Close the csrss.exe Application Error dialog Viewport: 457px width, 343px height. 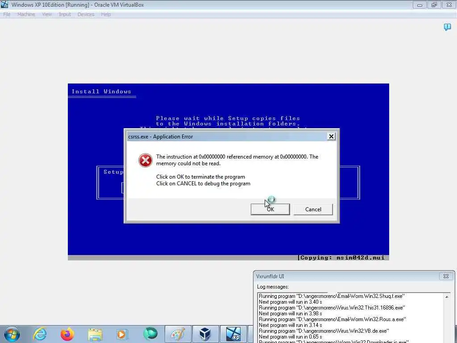(331, 137)
